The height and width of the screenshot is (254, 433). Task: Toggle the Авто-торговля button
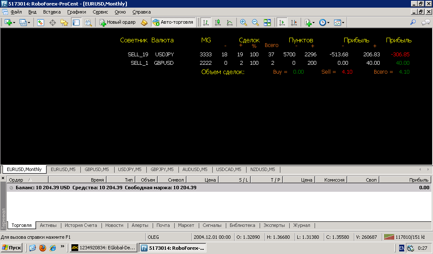(x=173, y=22)
